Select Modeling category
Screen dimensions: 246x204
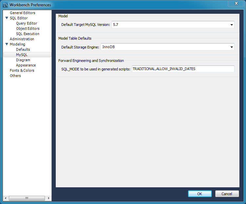click(x=17, y=44)
